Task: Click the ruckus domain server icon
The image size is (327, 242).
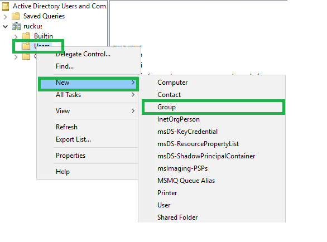Action: (16, 26)
